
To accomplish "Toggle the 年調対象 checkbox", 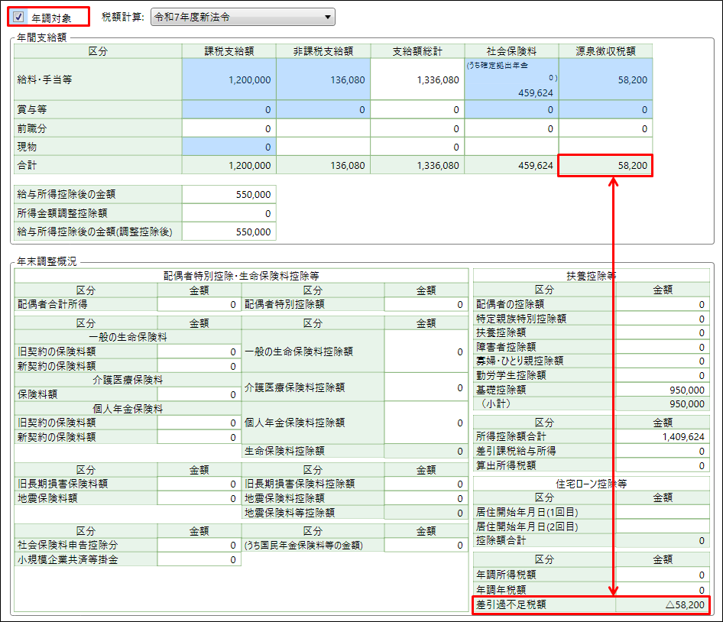I will coord(19,17).
